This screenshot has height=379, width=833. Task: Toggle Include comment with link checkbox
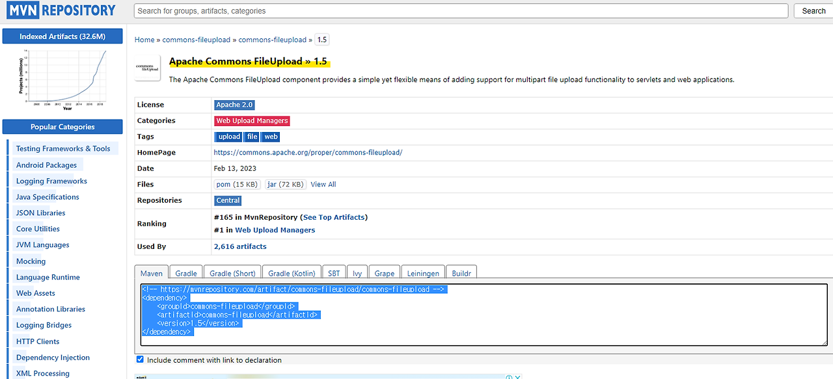click(140, 359)
